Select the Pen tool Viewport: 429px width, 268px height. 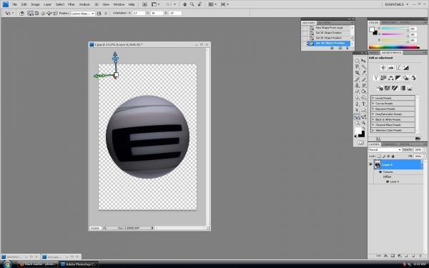click(x=357, y=104)
